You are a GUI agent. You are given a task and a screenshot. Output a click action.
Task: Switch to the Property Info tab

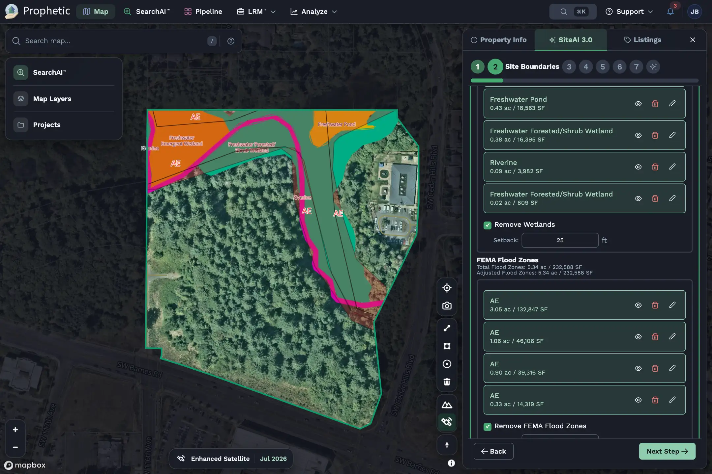(499, 40)
